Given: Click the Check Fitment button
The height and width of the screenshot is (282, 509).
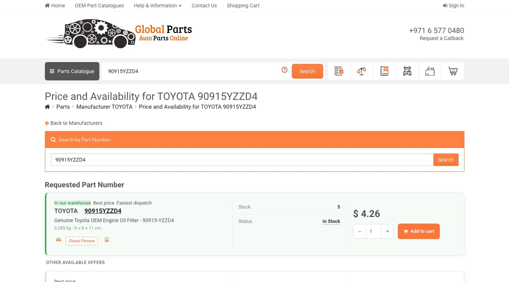Looking at the screenshot, I should click(82, 241).
